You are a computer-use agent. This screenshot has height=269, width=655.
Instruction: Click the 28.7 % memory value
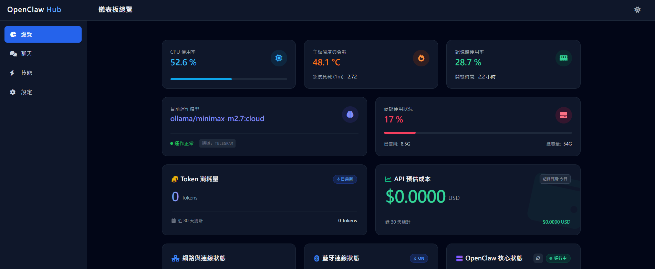click(468, 63)
